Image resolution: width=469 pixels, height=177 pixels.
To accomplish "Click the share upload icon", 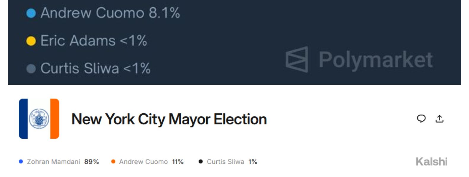I will 439,119.
